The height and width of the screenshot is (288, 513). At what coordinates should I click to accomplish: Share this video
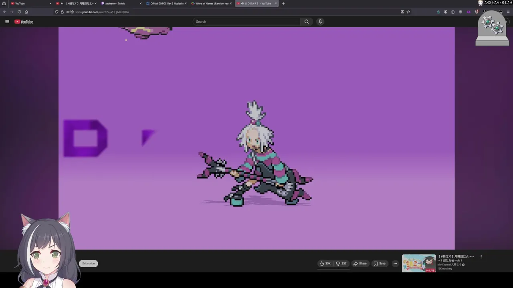pyautogui.click(x=360, y=264)
